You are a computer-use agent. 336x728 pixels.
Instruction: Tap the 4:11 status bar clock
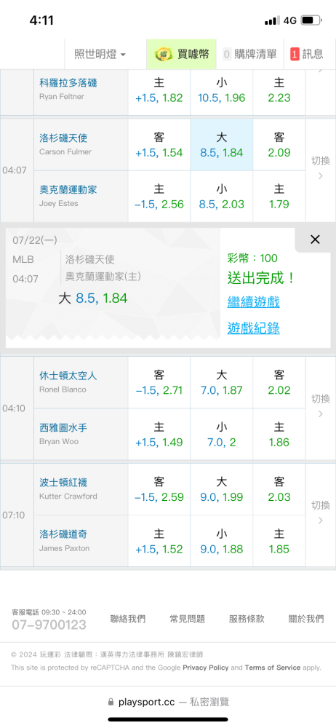tap(41, 20)
